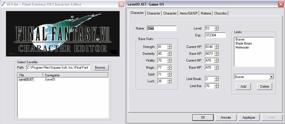
Task: Increase Spirit with the up arrow
Action: [169, 73]
